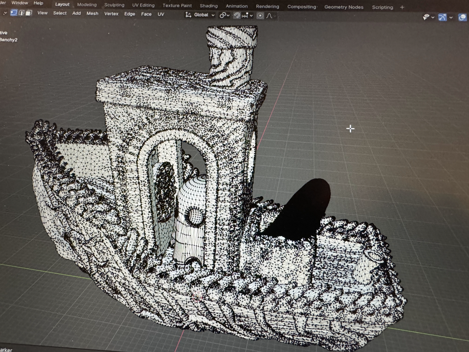Open the Global orientation dropdown
Screen dimensions: 469x352
coord(204,15)
